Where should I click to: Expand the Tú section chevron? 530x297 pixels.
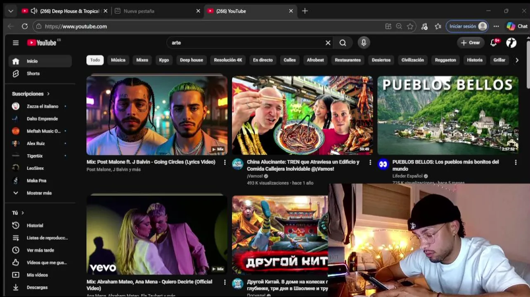(x=23, y=213)
